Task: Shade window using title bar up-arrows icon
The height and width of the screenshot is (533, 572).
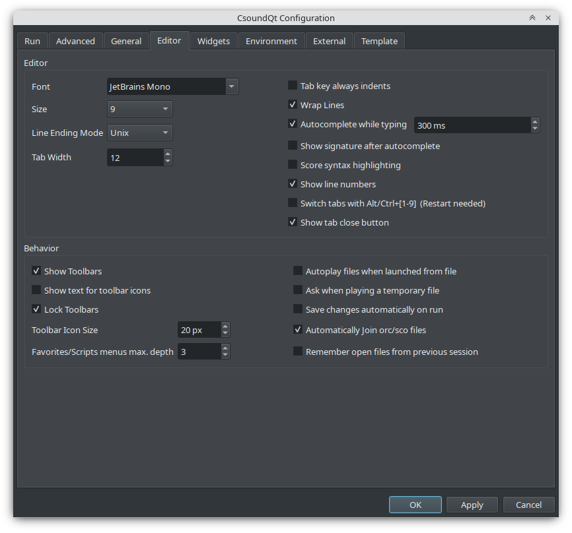Action: [532, 18]
